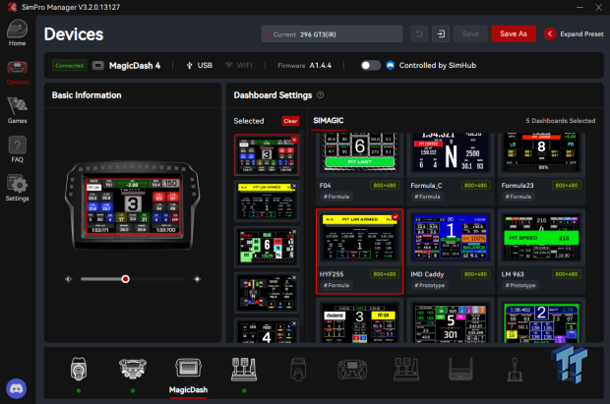
Task: Collapse the Expand Preset arrow icon
Action: point(550,33)
